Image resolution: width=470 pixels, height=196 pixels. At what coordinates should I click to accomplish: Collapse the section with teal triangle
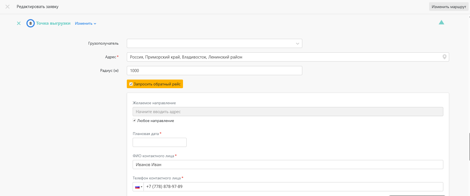coord(441,22)
